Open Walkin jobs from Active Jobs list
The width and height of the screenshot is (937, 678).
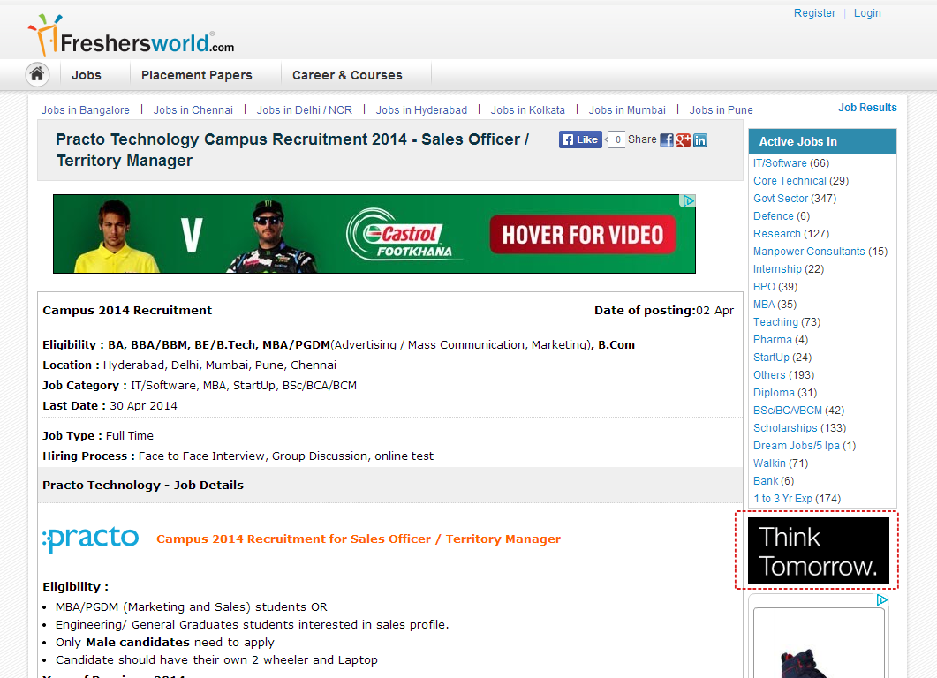[769, 463]
